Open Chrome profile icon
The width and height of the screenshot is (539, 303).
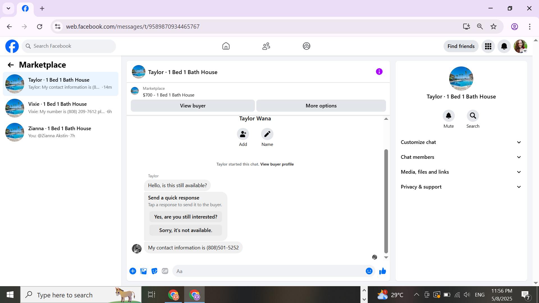514,27
